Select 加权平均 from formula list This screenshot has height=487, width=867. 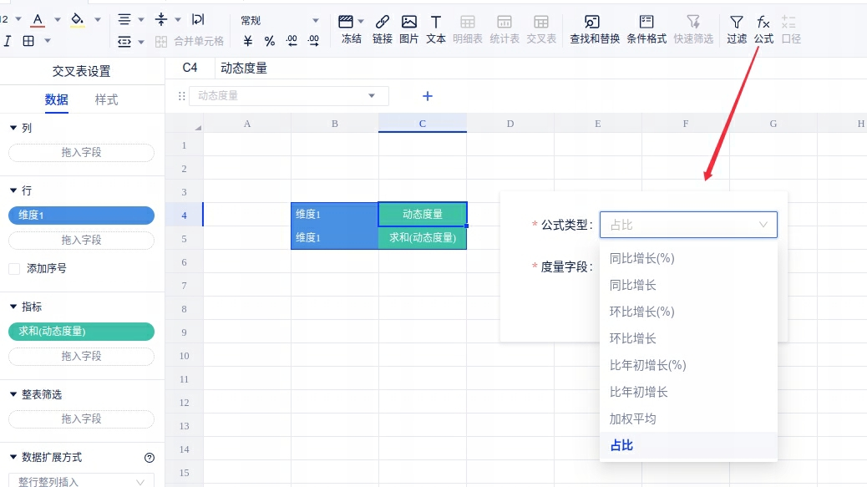[x=632, y=419]
